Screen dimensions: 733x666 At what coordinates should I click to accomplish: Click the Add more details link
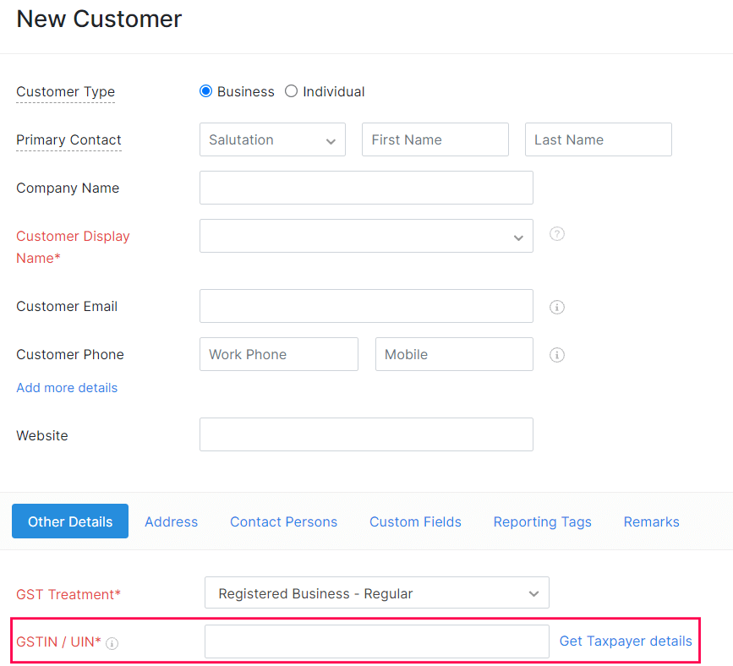click(67, 388)
